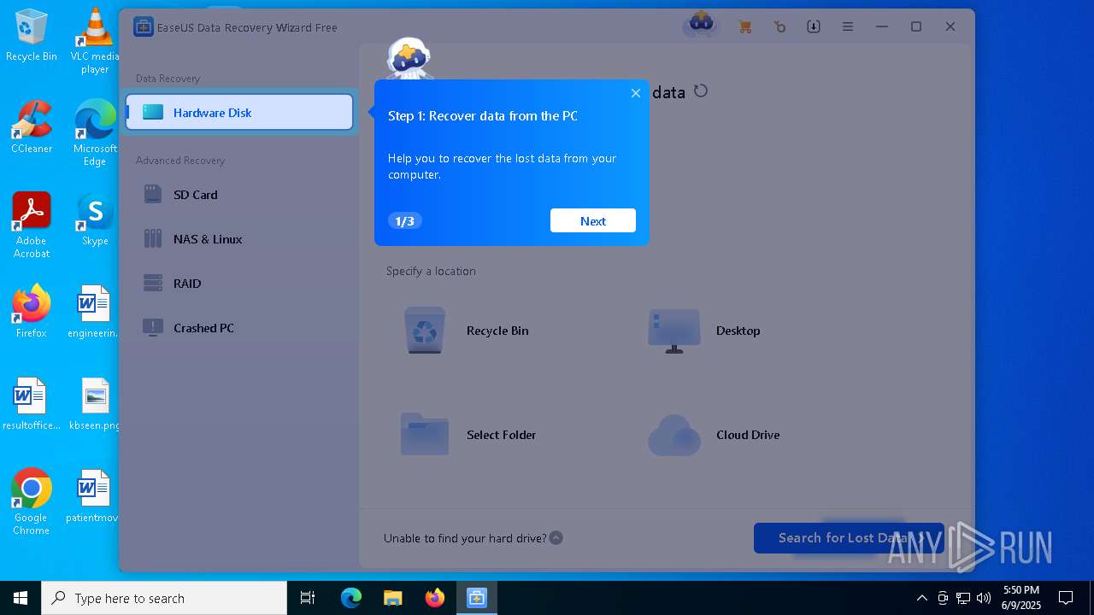Image resolution: width=1094 pixels, height=615 pixels.
Task: Open NAS & Linux recovery
Action: coord(239,239)
